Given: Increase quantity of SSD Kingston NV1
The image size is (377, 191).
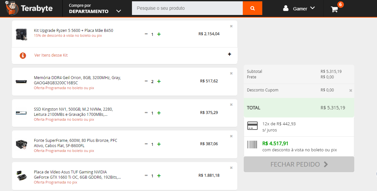Looking at the screenshot, I should point(159,113).
